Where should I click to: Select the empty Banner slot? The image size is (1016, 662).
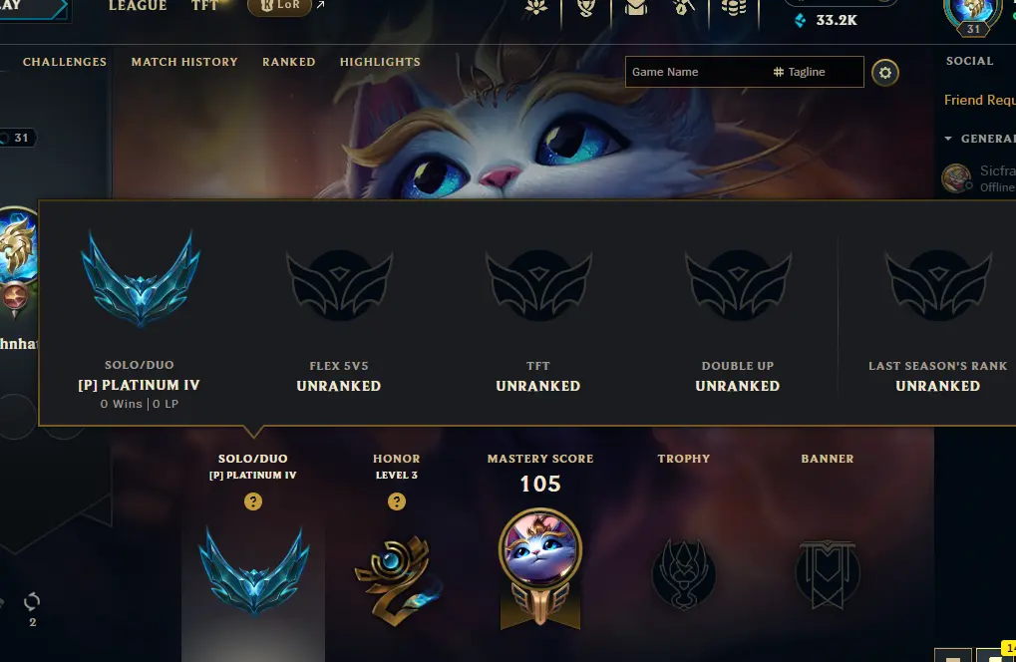coord(828,574)
